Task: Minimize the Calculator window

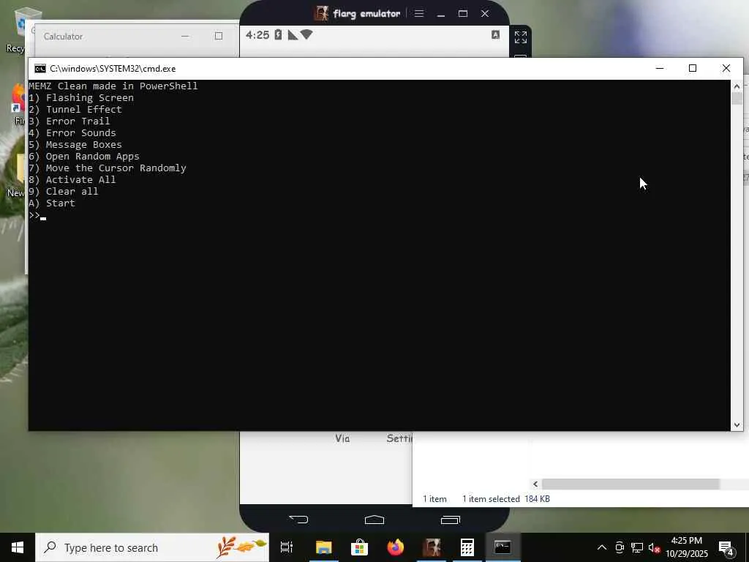Action: pos(185,37)
